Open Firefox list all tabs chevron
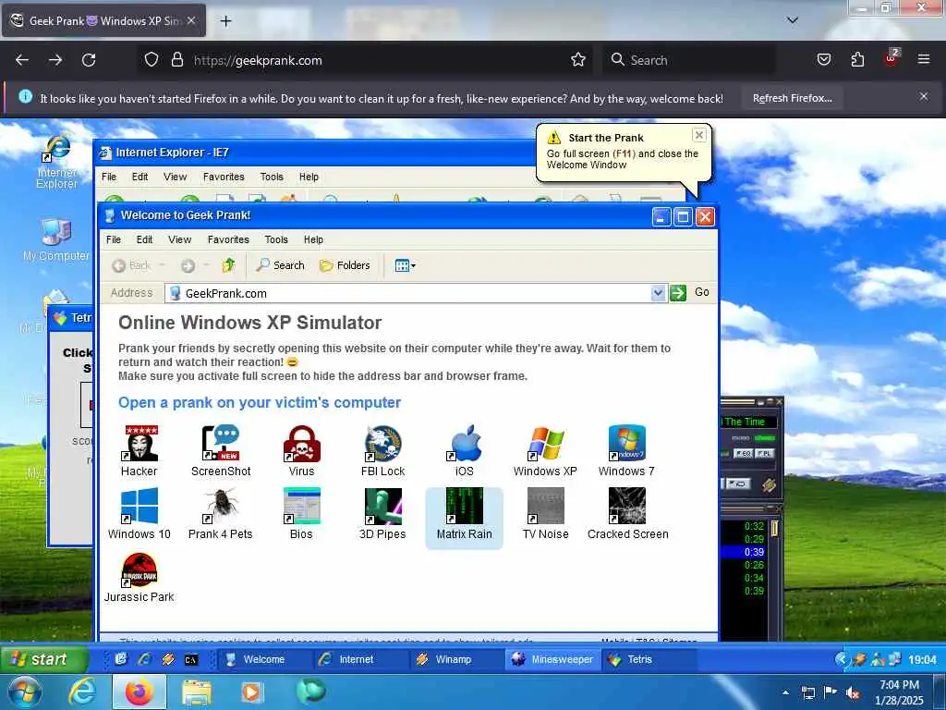This screenshot has height=710, width=946. (793, 20)
